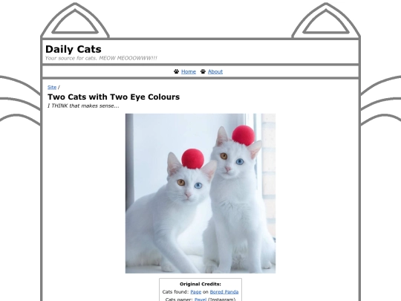Open the About navigation link
This screenshot has width=401, height=301.
pos(215,71)
